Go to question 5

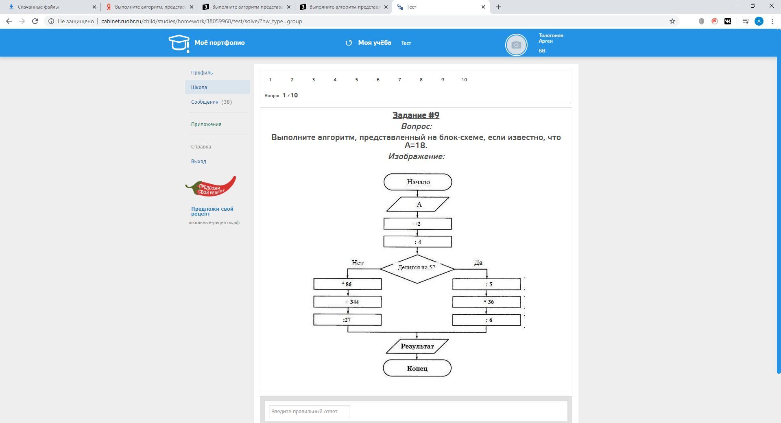pyautogui.click(x=357, y=80)
